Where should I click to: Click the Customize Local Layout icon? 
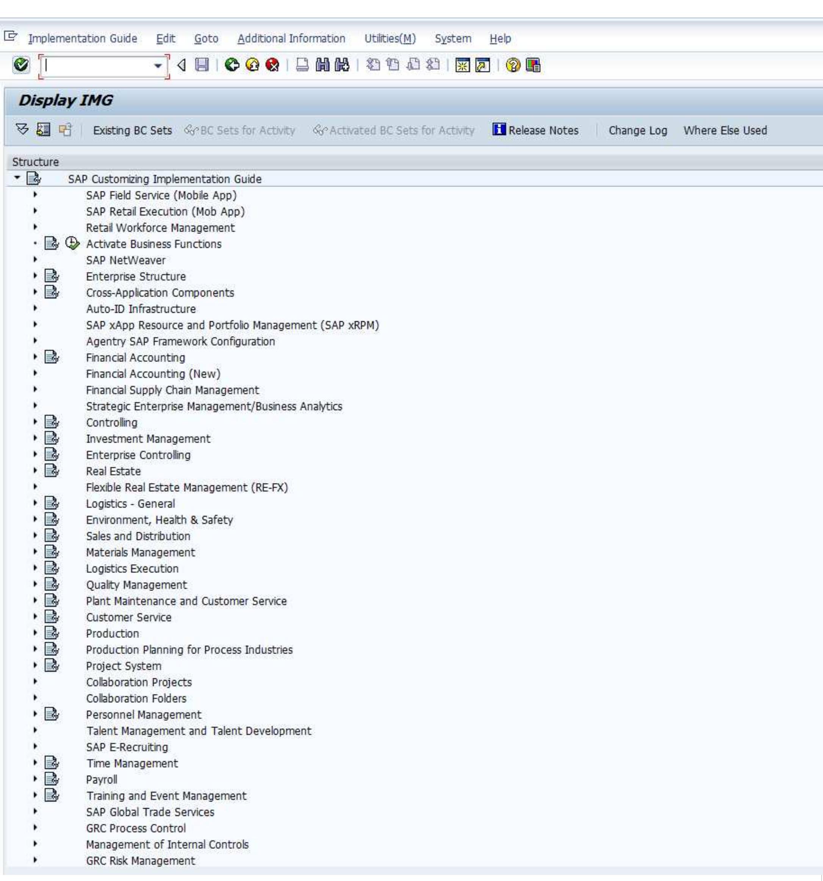pos(533,66)
